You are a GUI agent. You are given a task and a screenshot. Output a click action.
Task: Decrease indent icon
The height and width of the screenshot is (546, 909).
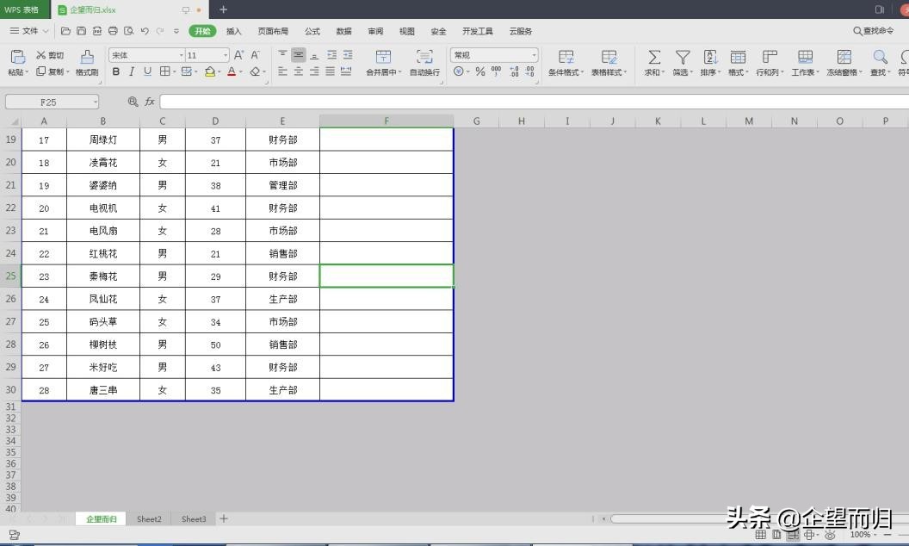pos(331,55)
